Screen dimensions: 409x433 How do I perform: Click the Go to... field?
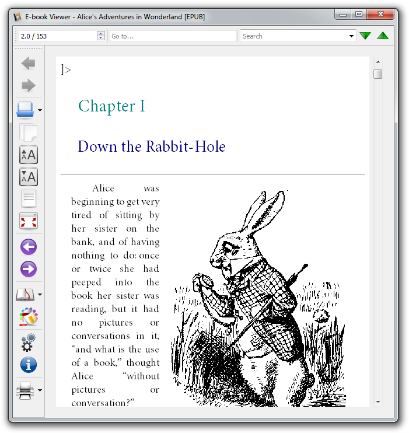click(173, 36)
